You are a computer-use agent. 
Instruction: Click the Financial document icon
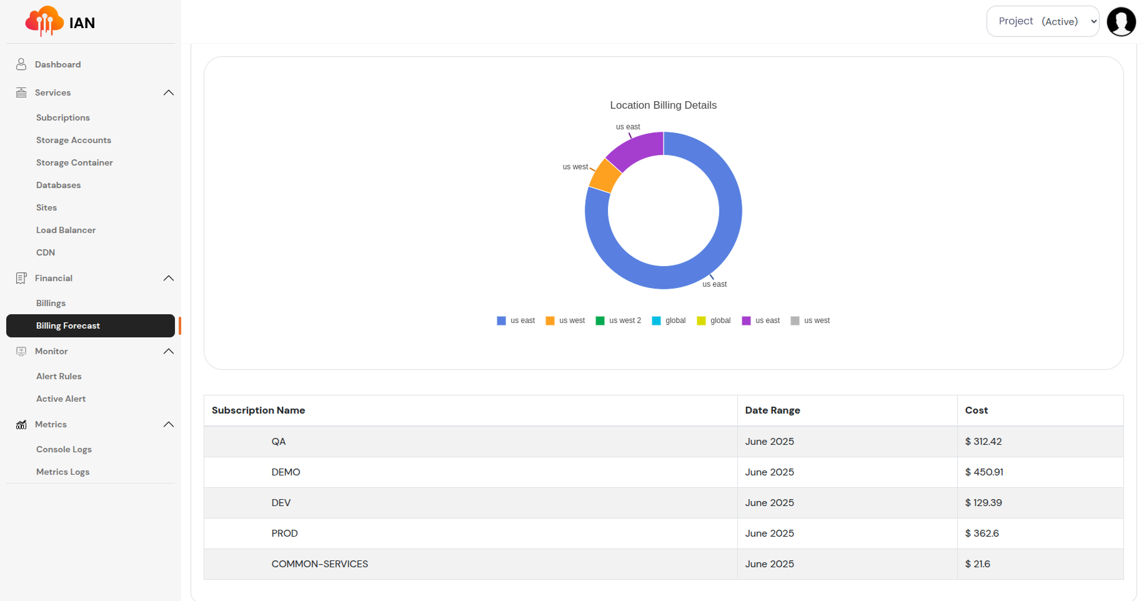point(21,277)
